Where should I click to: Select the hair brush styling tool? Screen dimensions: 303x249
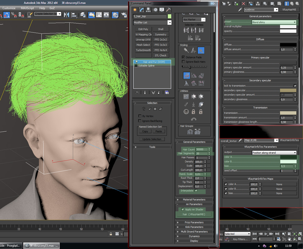tap(186, 50)
